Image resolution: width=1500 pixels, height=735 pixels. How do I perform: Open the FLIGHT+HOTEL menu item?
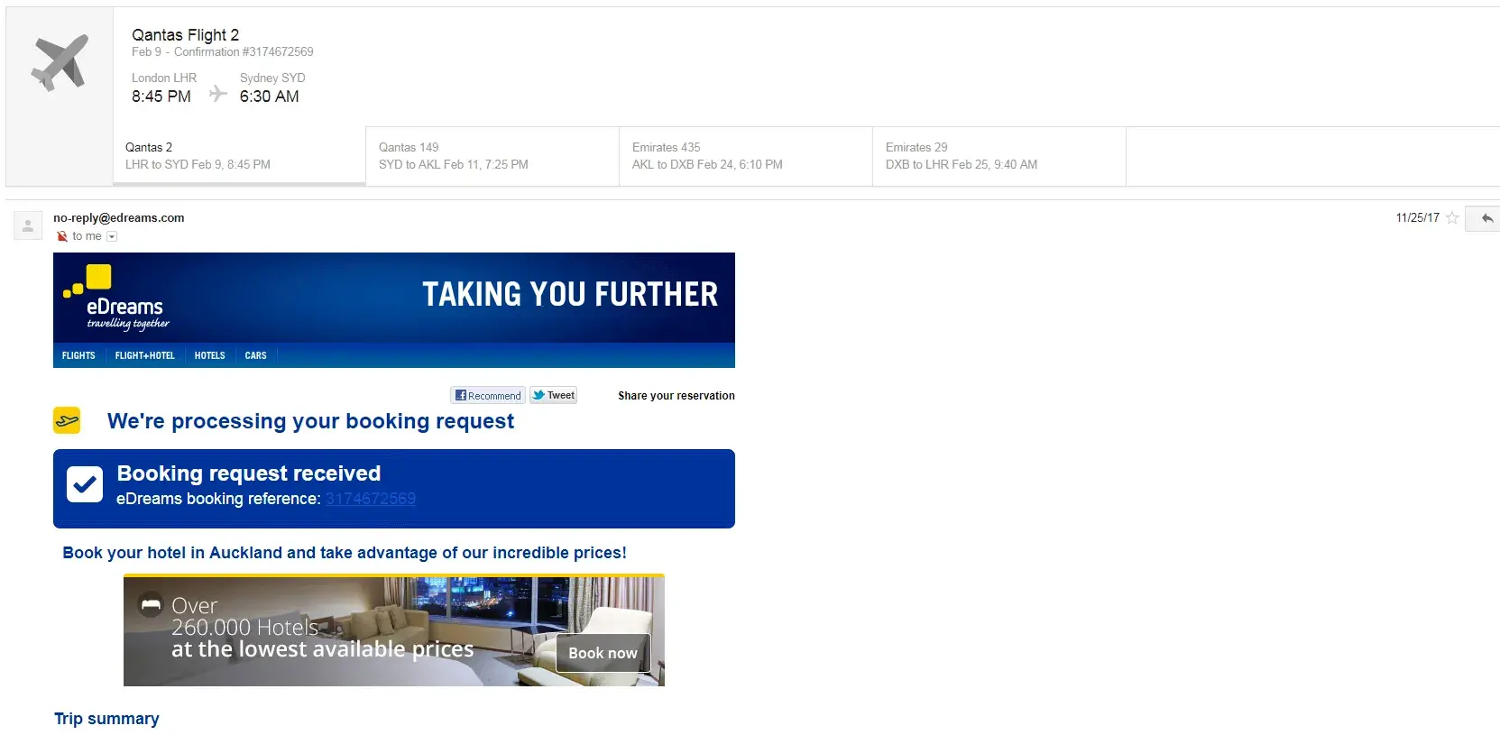[145, 355]
